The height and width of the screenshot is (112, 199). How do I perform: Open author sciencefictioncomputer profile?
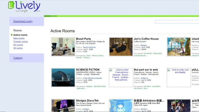(x=92, y=78)
